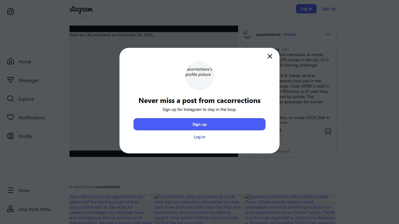
Task: Click the Log In button in header
Action: (306, 9)
